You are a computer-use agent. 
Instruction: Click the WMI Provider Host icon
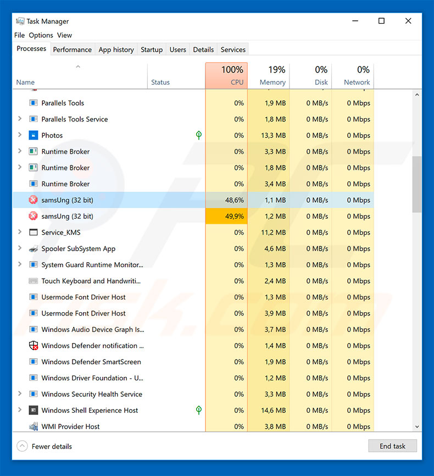tap(33, 426)
